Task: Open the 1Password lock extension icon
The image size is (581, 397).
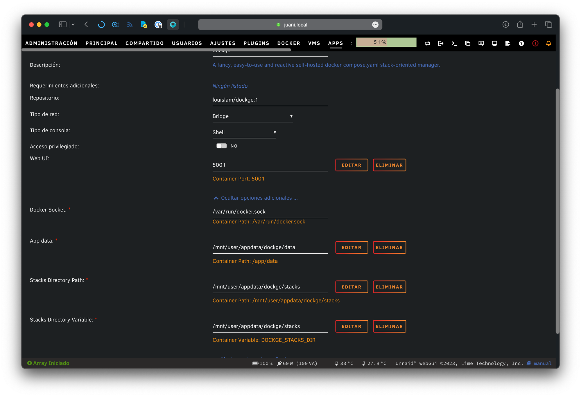Action: pyautogui.click(x=158, y=25)
